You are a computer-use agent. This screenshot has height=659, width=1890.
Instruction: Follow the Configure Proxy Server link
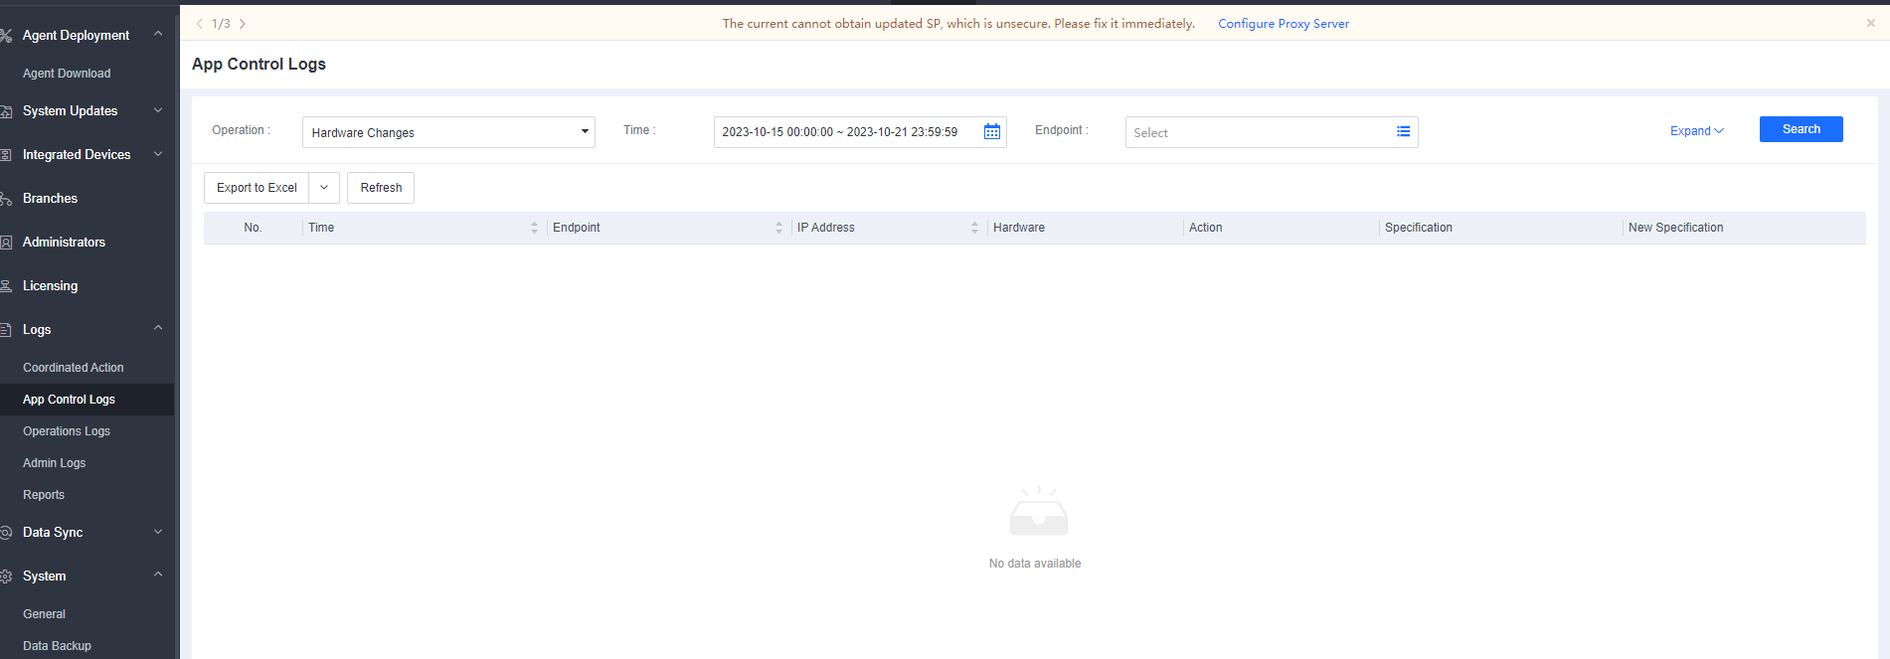(1284, 24)
